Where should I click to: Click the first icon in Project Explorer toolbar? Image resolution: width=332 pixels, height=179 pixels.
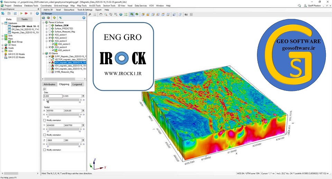pyautogui.click(x=3, y=13)
